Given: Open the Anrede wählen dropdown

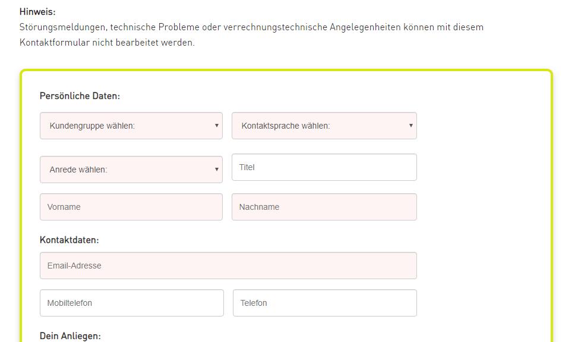Looking at the screenshot, I should (x=131, y=170).
